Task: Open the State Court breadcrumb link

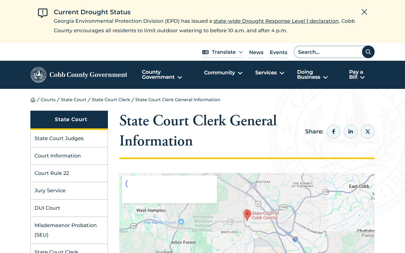Action: point(73,100)
